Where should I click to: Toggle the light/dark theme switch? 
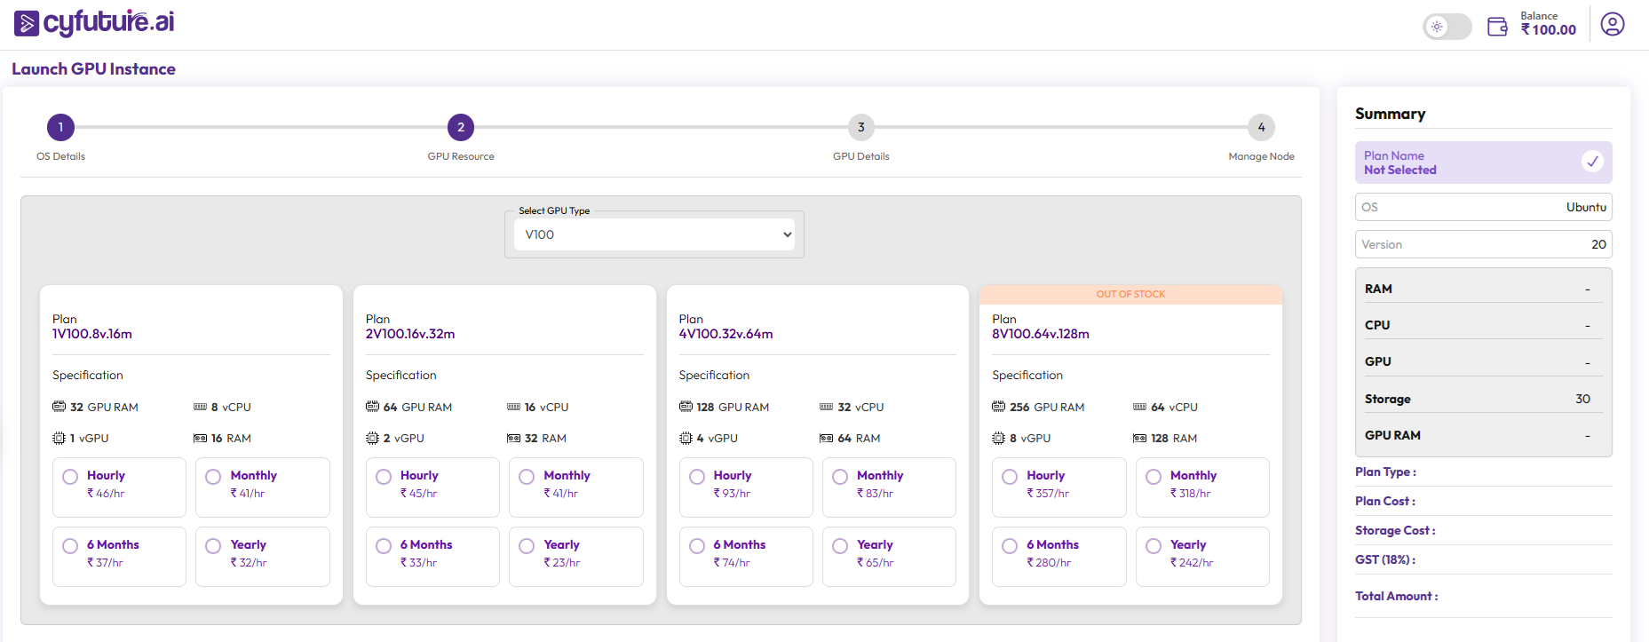click(1447, 27)
